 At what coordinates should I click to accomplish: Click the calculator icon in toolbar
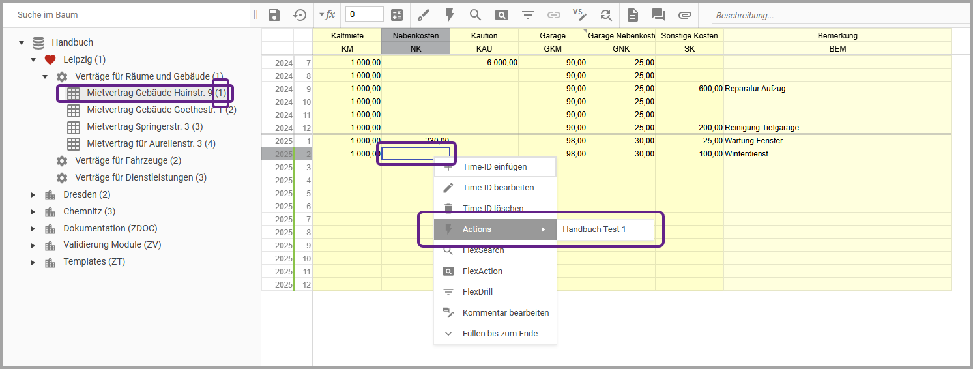point(396,15)
